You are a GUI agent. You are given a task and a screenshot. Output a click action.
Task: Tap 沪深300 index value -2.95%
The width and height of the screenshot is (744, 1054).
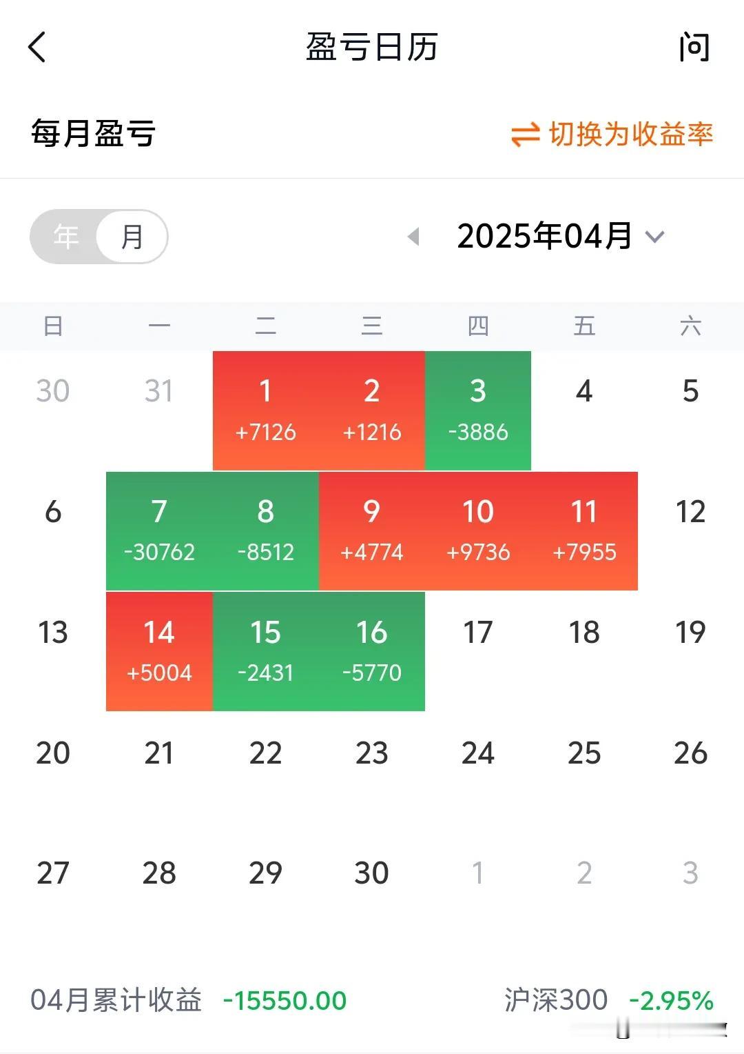(671, 1001)
